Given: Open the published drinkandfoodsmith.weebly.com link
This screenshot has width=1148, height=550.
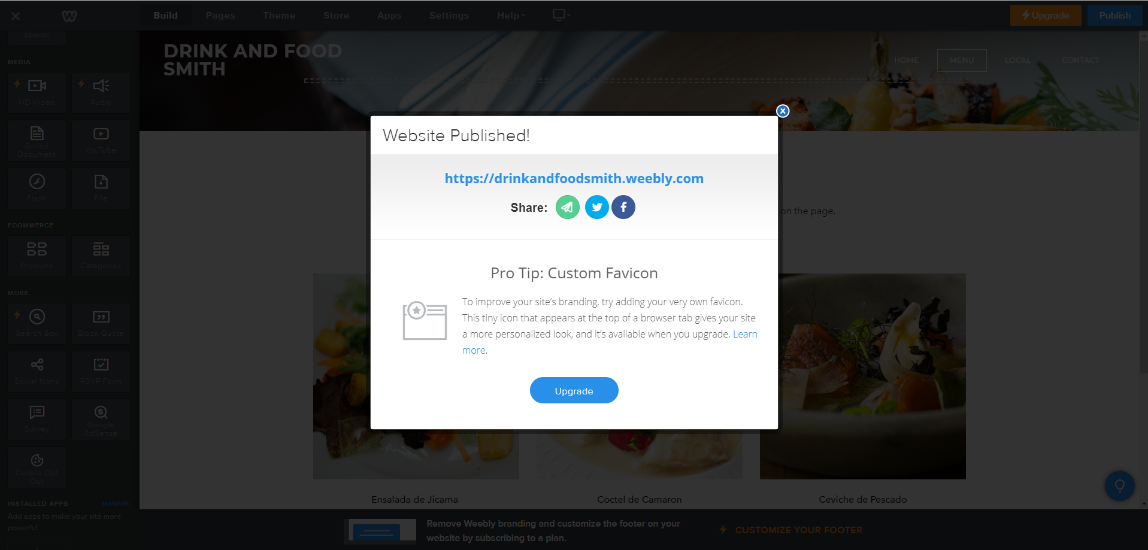Looking at the screenshot, I should (574, 178).
